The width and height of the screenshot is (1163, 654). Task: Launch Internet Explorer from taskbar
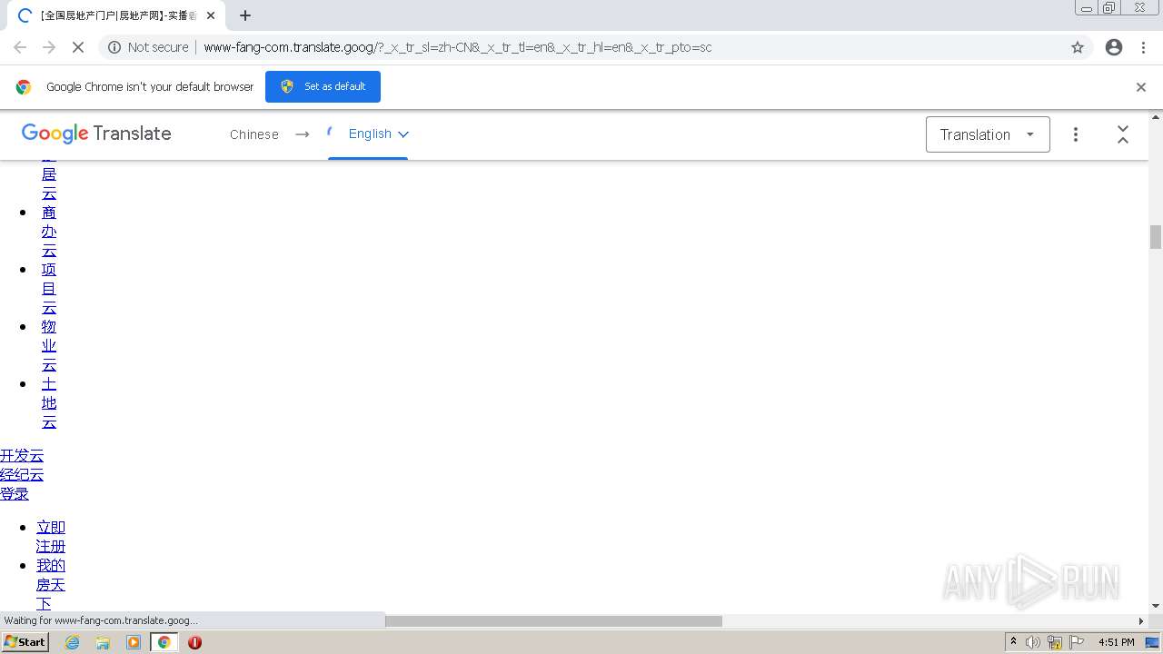point(73,642)
